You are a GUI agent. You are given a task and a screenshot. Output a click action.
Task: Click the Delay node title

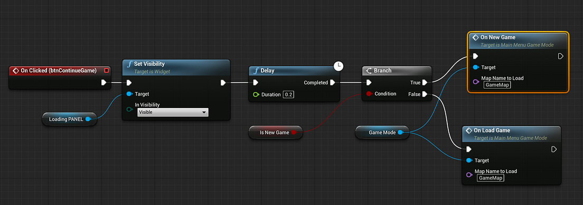click(x=267, y=71)
